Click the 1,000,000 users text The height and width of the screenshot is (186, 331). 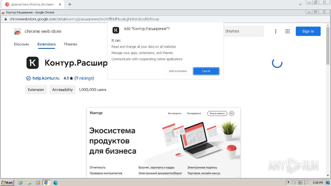(x=93, y=90)
